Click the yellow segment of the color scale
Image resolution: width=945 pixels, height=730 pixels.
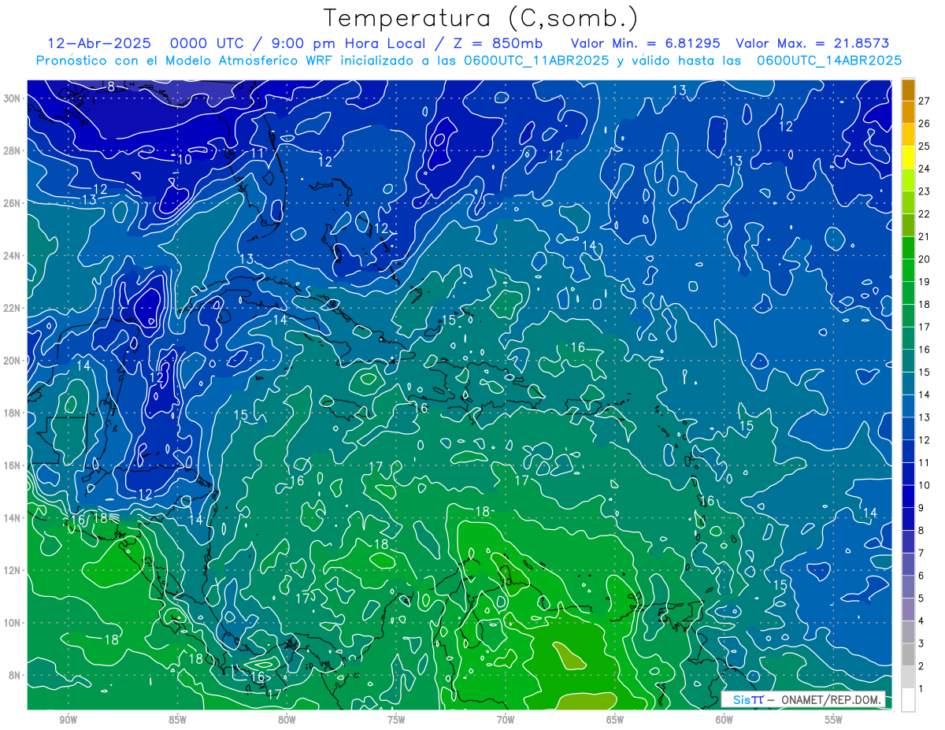[x=909, y=158]
